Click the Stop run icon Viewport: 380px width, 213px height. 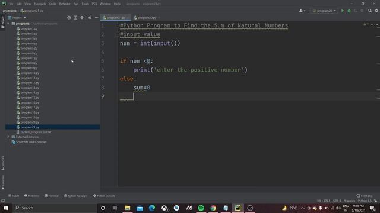[362, 11]
